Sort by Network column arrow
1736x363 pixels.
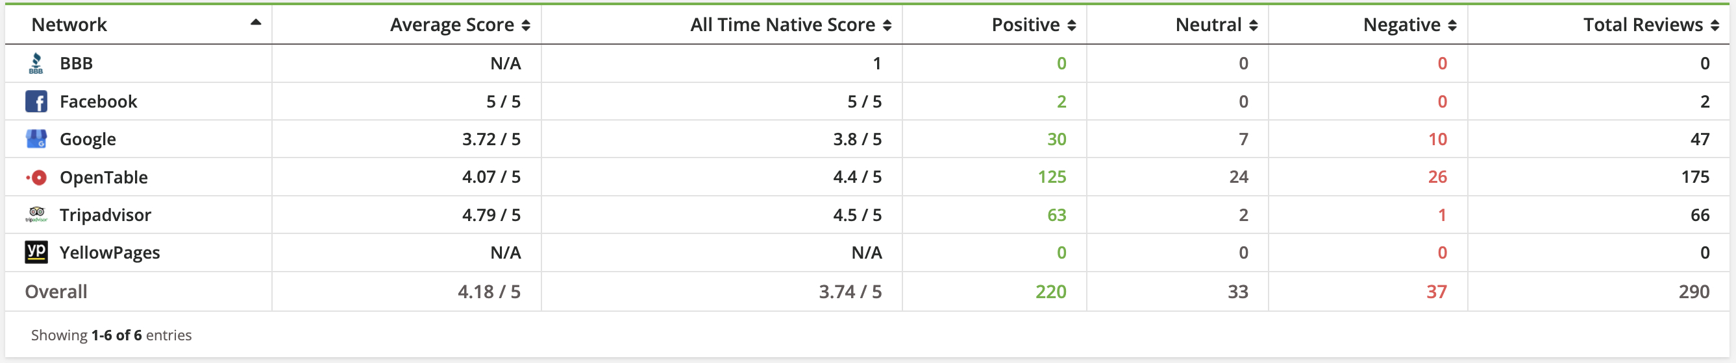[x=255, y=23]
